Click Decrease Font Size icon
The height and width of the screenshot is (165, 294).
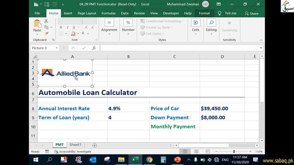pos(92,27)
